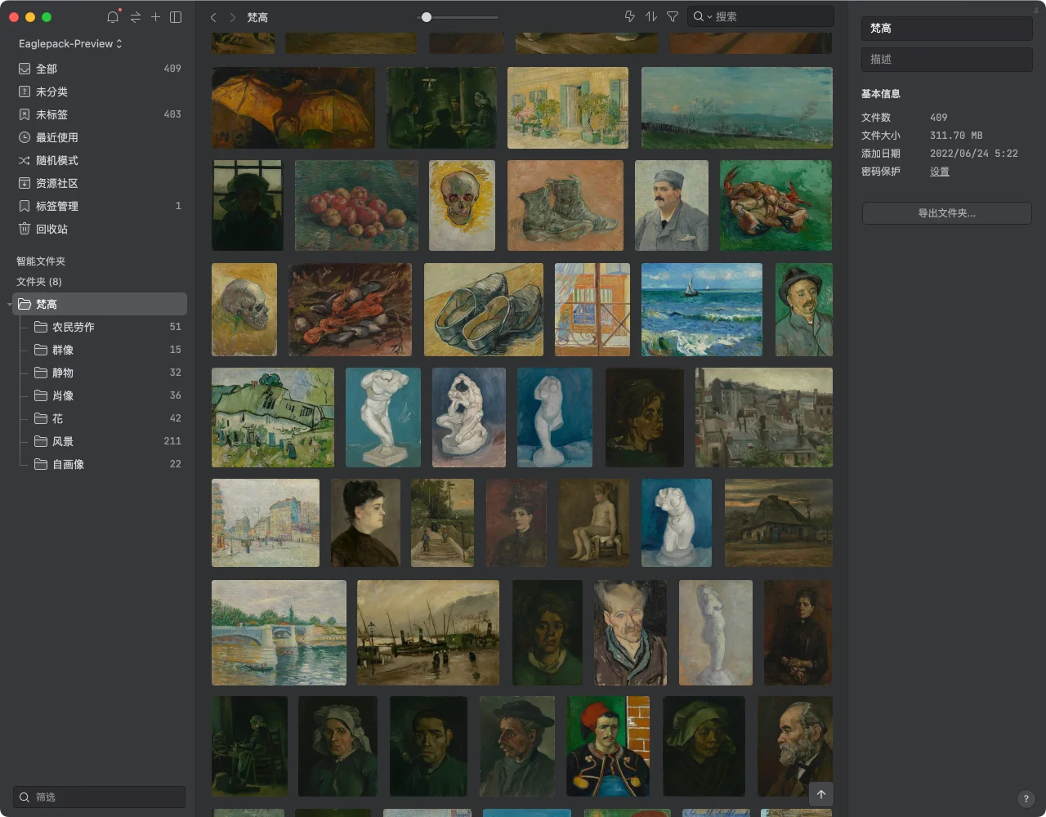The height and width of the screenshot is (817, 1046).
Task: Select the bridge over river thumbnail
Action: coord(279,632)
